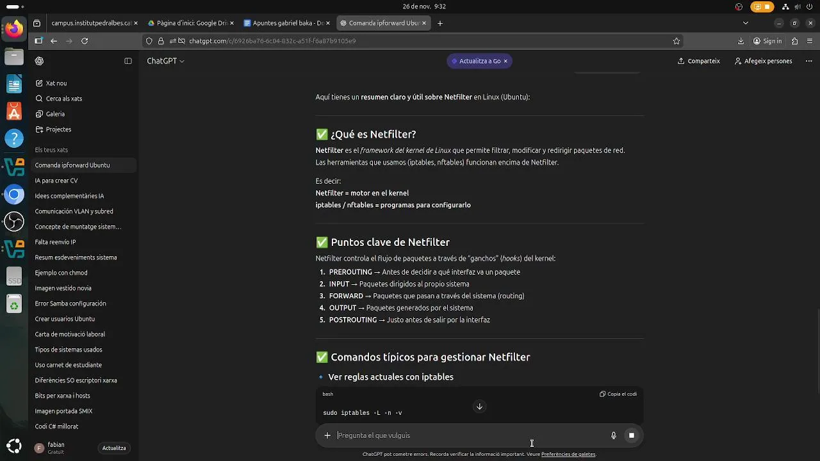Open Show Applications Ubuntu icon
820x461 pixels.
pyautogui.click(x=14, y=446)
